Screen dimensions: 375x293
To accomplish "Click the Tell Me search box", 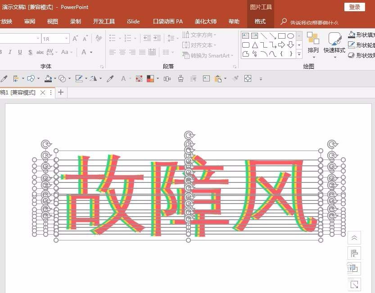I will click(x=315, y=21).
